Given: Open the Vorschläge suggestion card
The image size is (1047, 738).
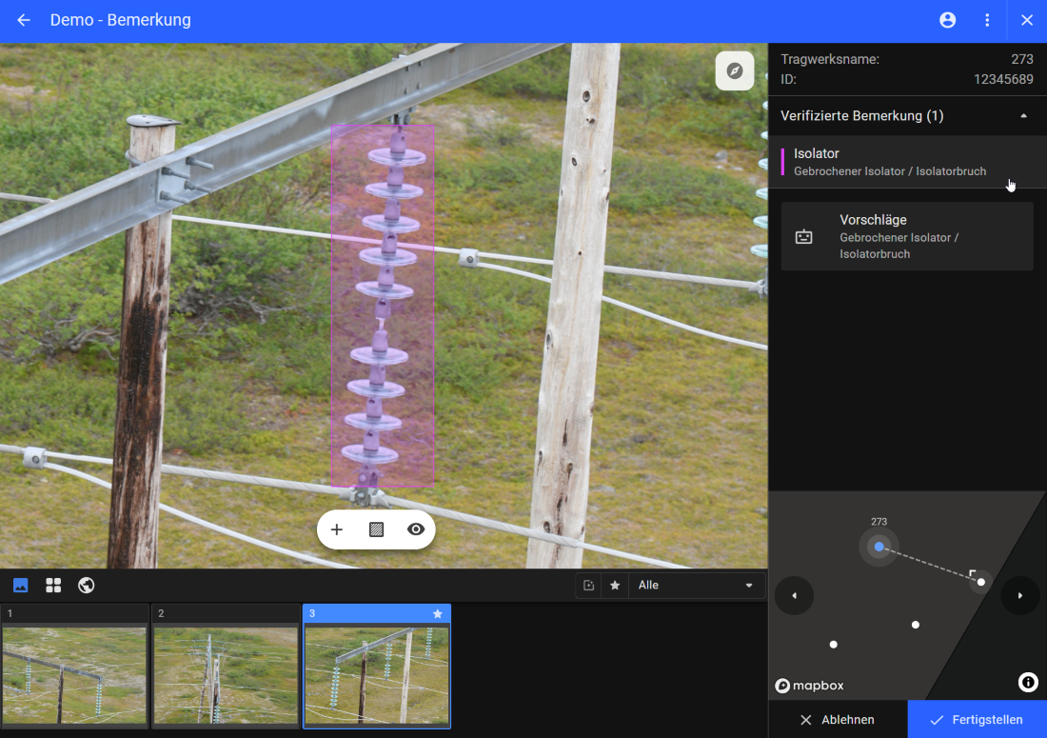Looking at the screenshot, I should tap(906, 236).
